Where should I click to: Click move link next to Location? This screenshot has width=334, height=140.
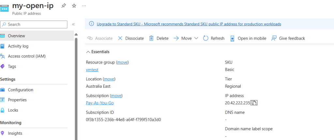coord(109,79)
